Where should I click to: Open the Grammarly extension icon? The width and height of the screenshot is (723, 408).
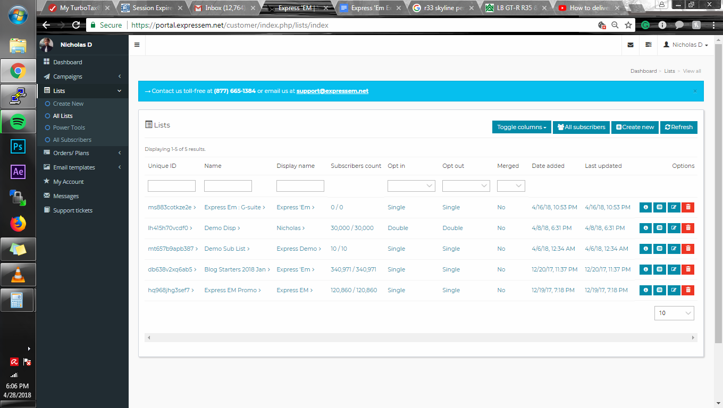[645, 25]
